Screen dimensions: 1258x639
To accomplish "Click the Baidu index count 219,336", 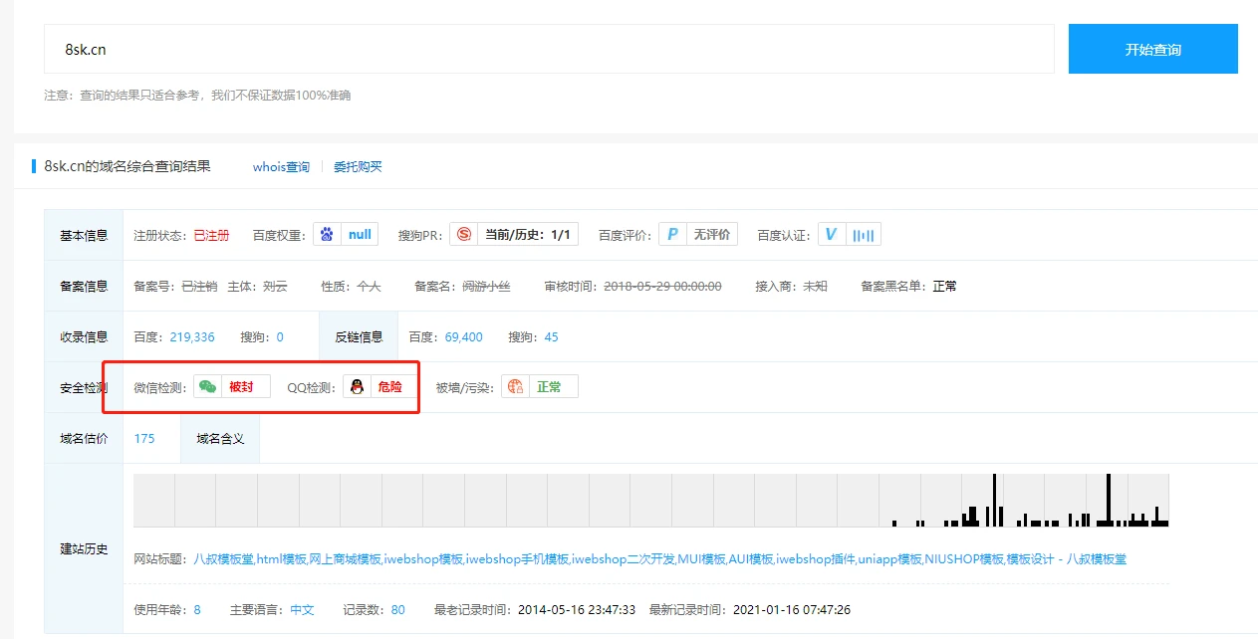I will [192, 337].
